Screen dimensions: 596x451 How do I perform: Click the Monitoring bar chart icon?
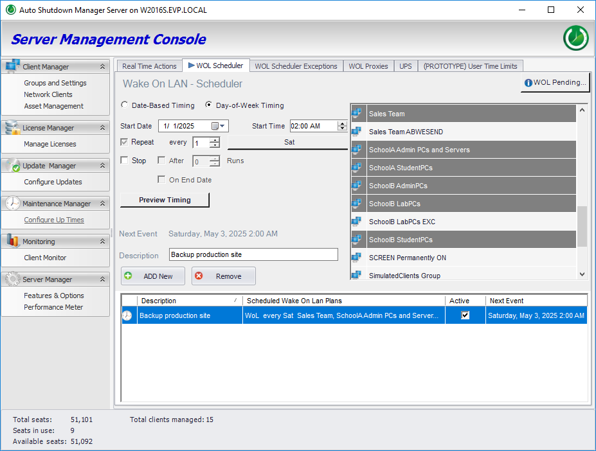point(12,241)
